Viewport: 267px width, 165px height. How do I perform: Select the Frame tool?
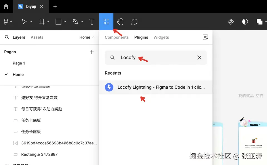coord(42,22)
